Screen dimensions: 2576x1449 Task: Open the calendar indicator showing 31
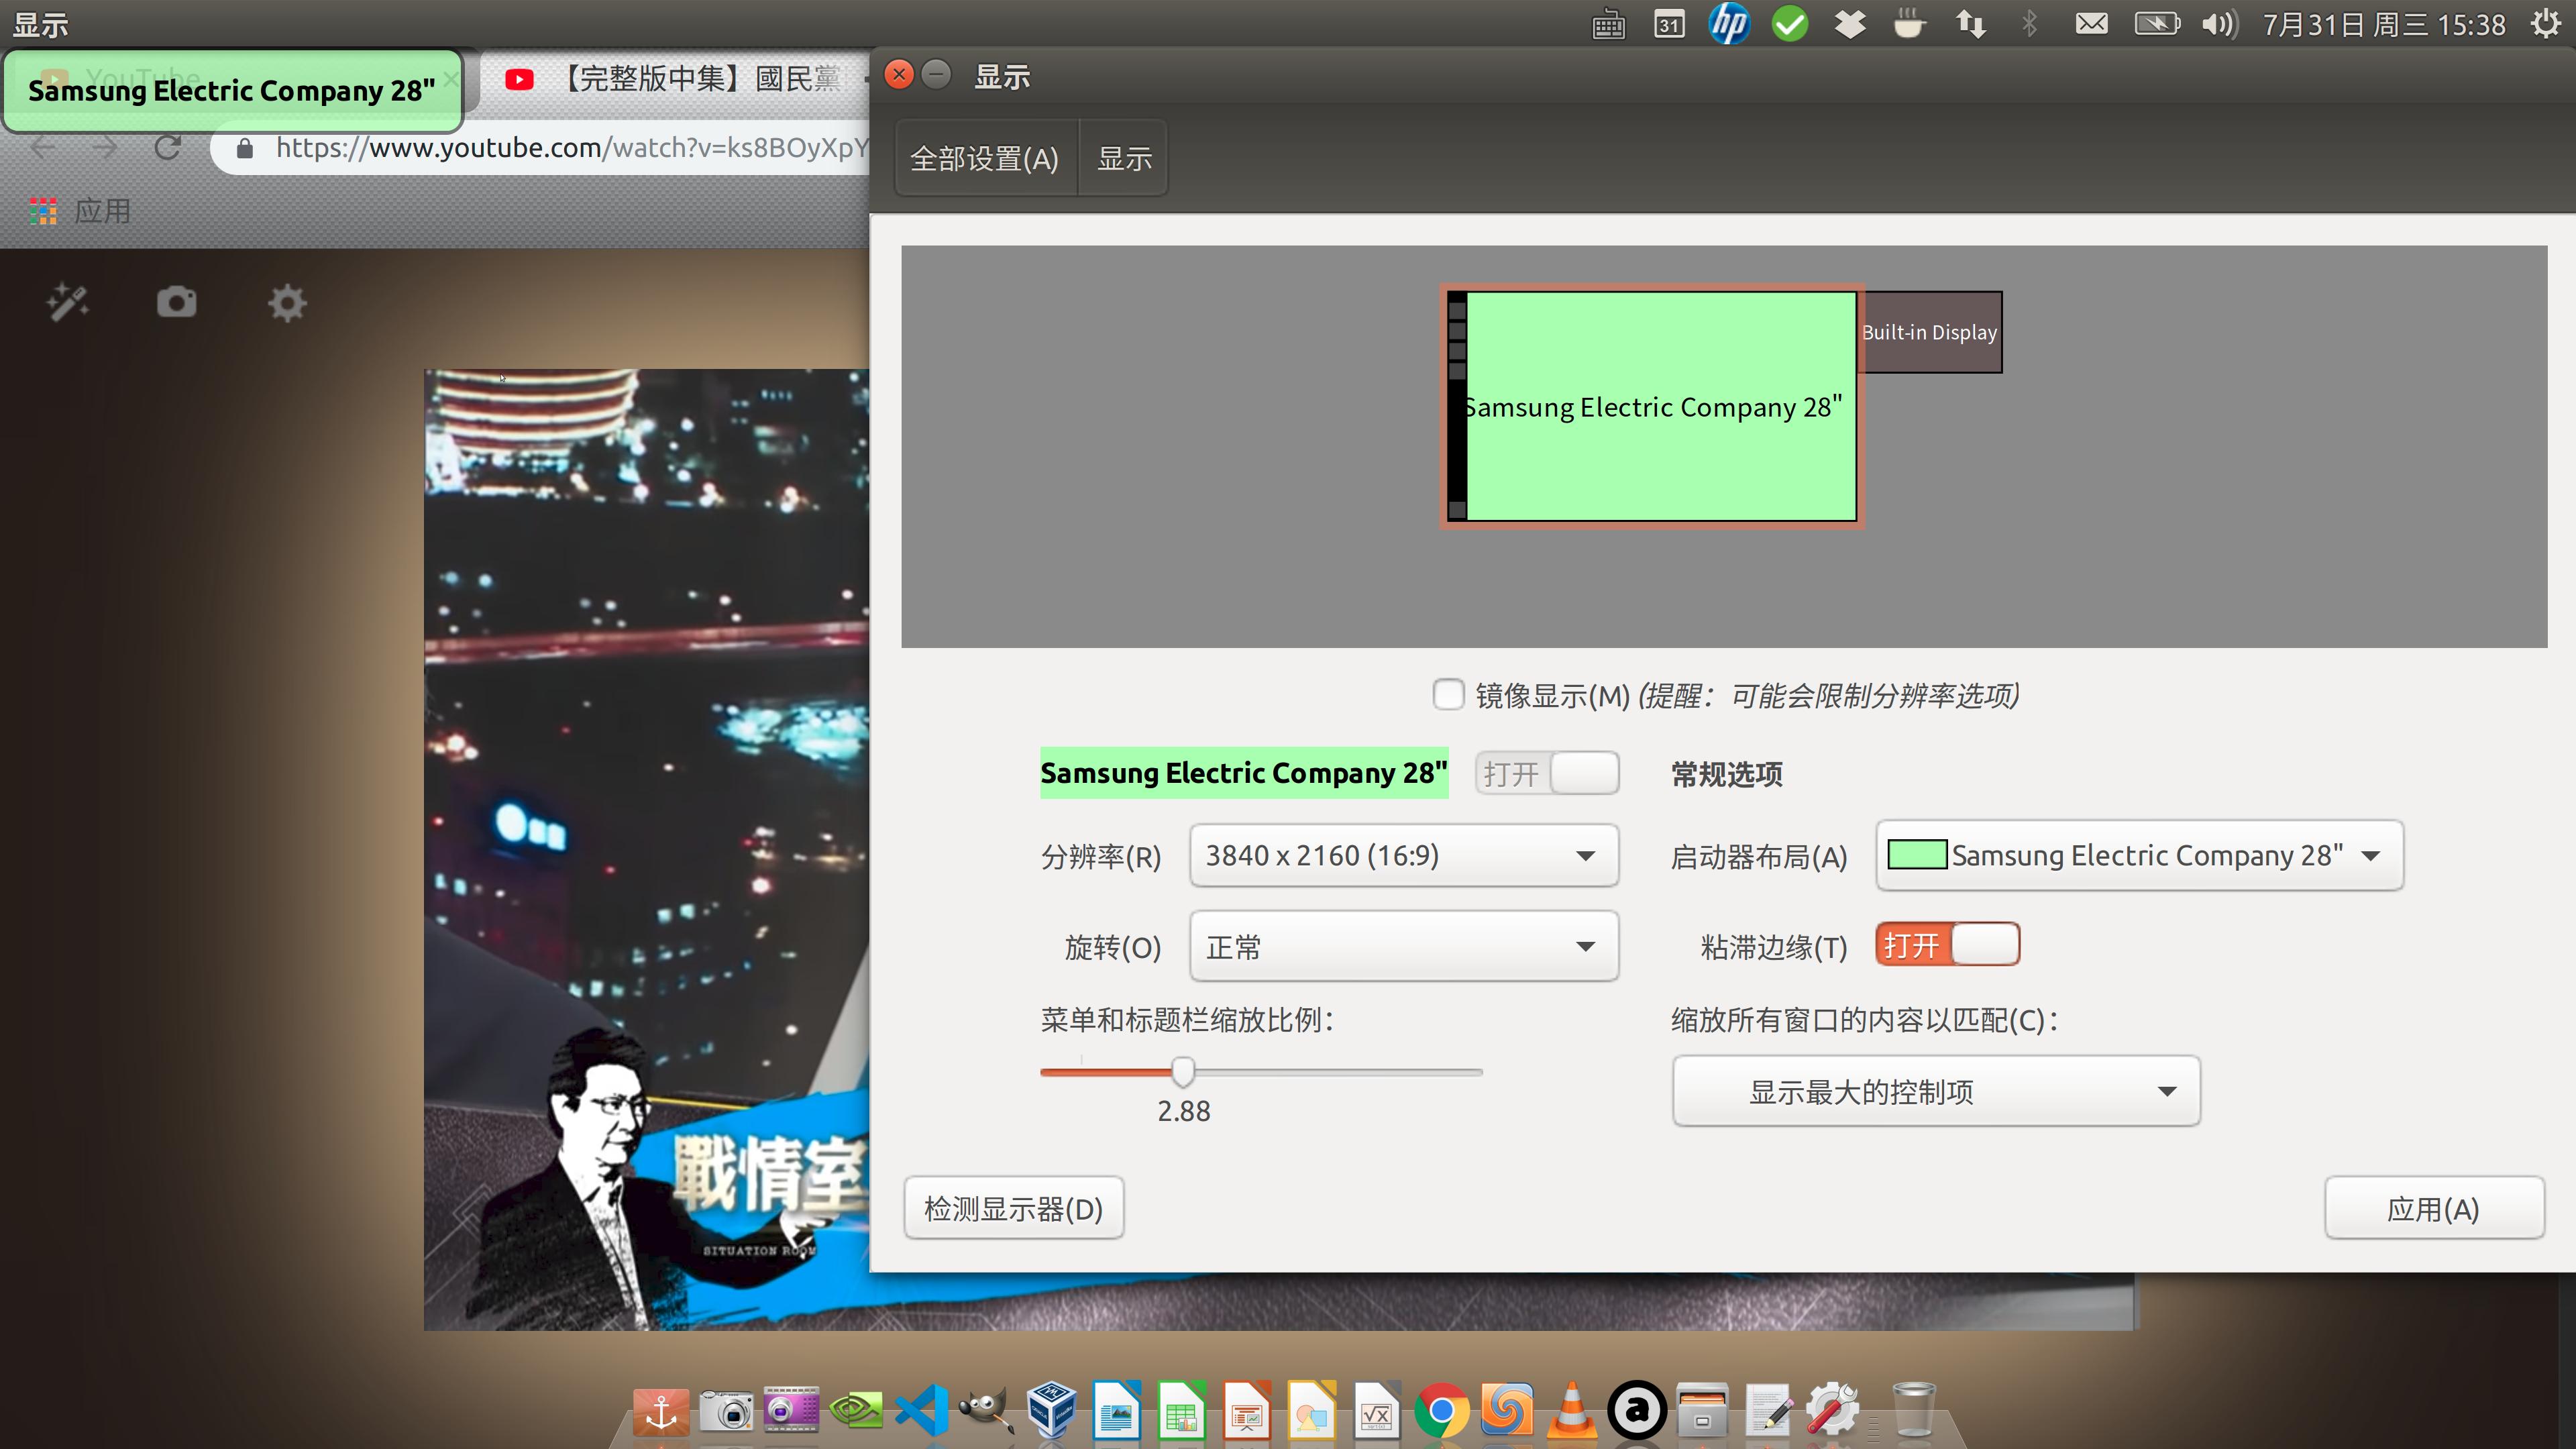click(x=1669, y=24)
